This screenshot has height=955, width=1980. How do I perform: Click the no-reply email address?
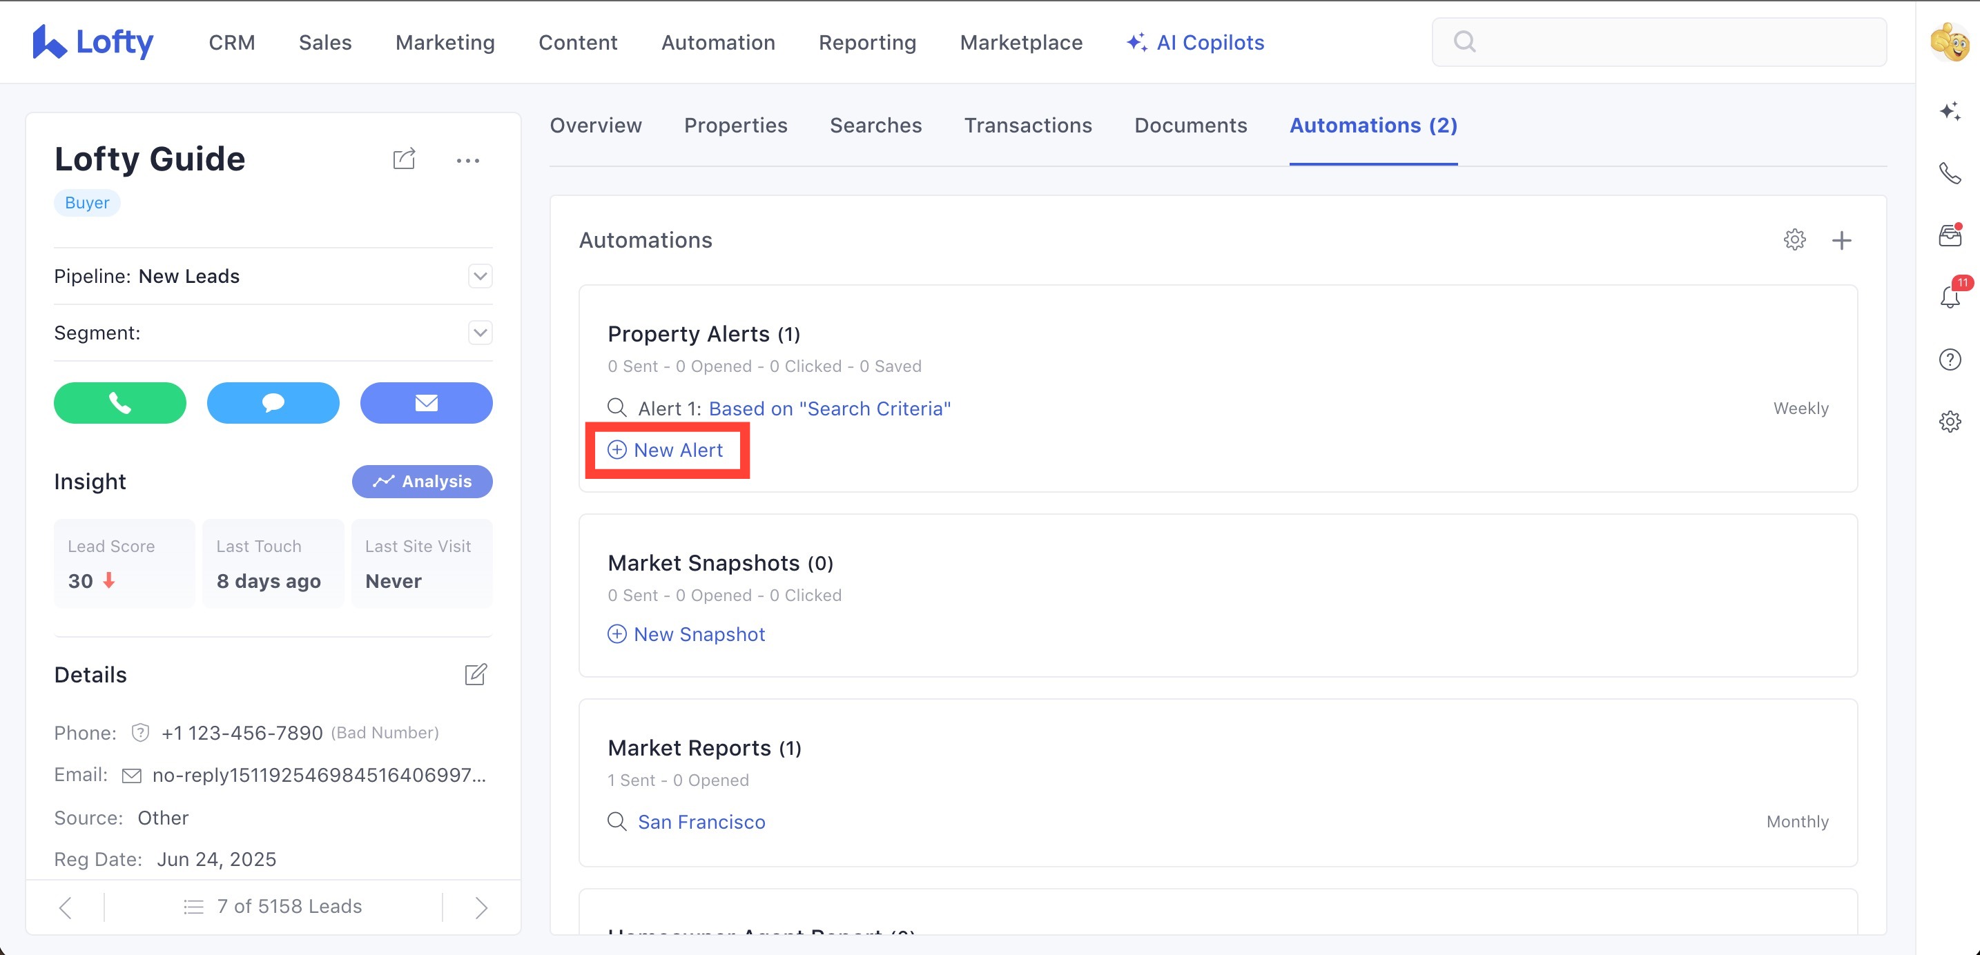[x=319, y=775]
